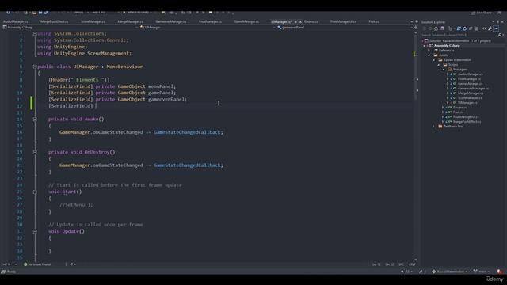Select MergeManager.cs in Solution Explorer

tap(471, 93)
